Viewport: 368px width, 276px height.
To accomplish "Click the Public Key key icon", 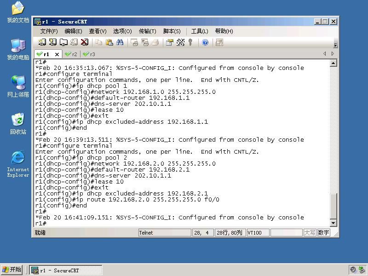I will tap(190, 42).
